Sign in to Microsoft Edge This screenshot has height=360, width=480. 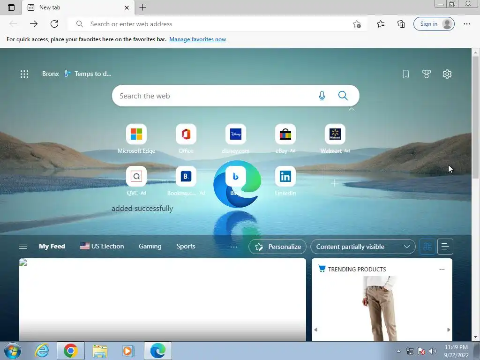coord(434,24)
